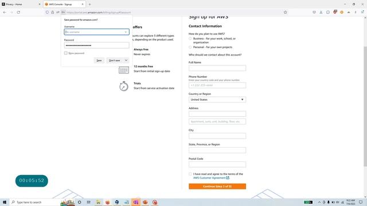Tick the Show password checkbox
The width and height of the screenshot is (367, 206).
[66, 53]
